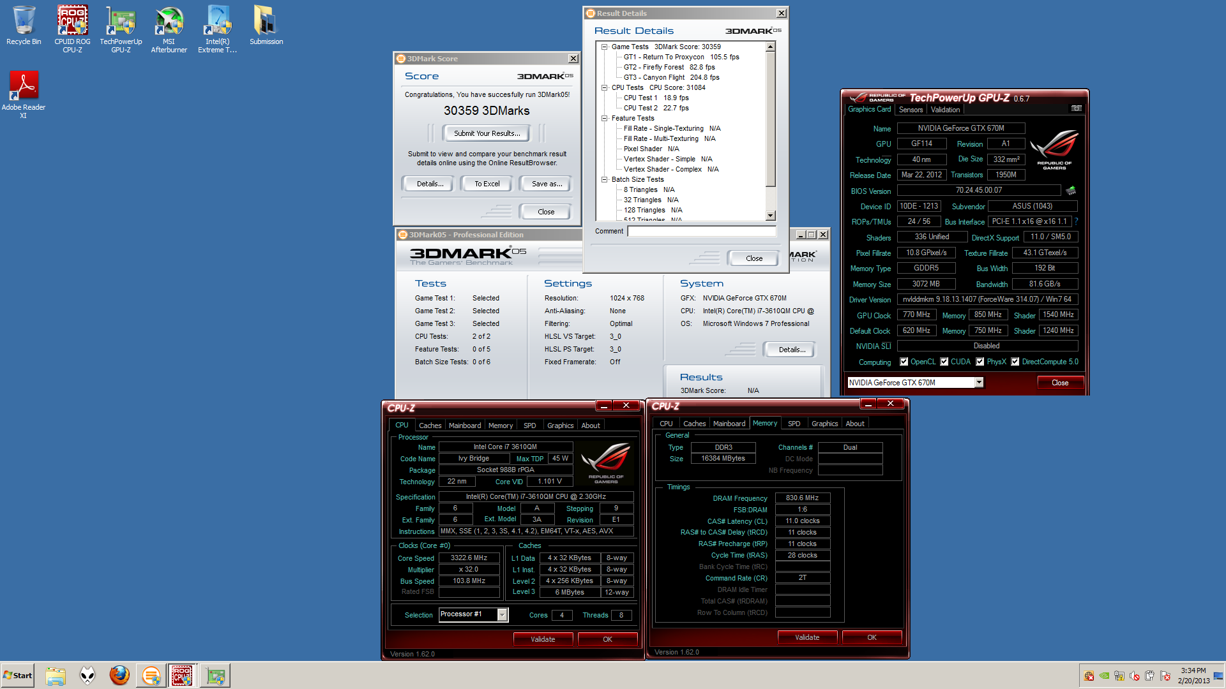
Task: Select the GT3 - Canyon Flight result row
Action: click(x=671, y=77)
